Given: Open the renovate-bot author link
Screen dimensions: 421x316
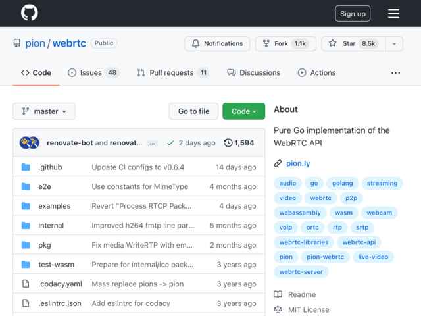Looking at the screenshot, I should click(70, 143).
